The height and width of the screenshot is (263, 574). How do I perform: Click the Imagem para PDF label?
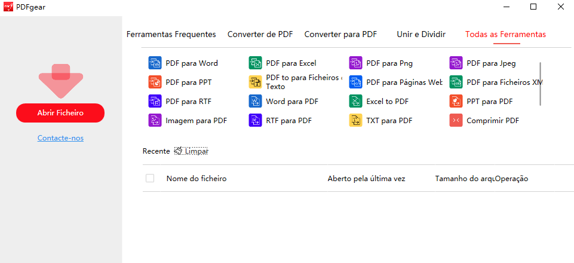coord(197,120)
